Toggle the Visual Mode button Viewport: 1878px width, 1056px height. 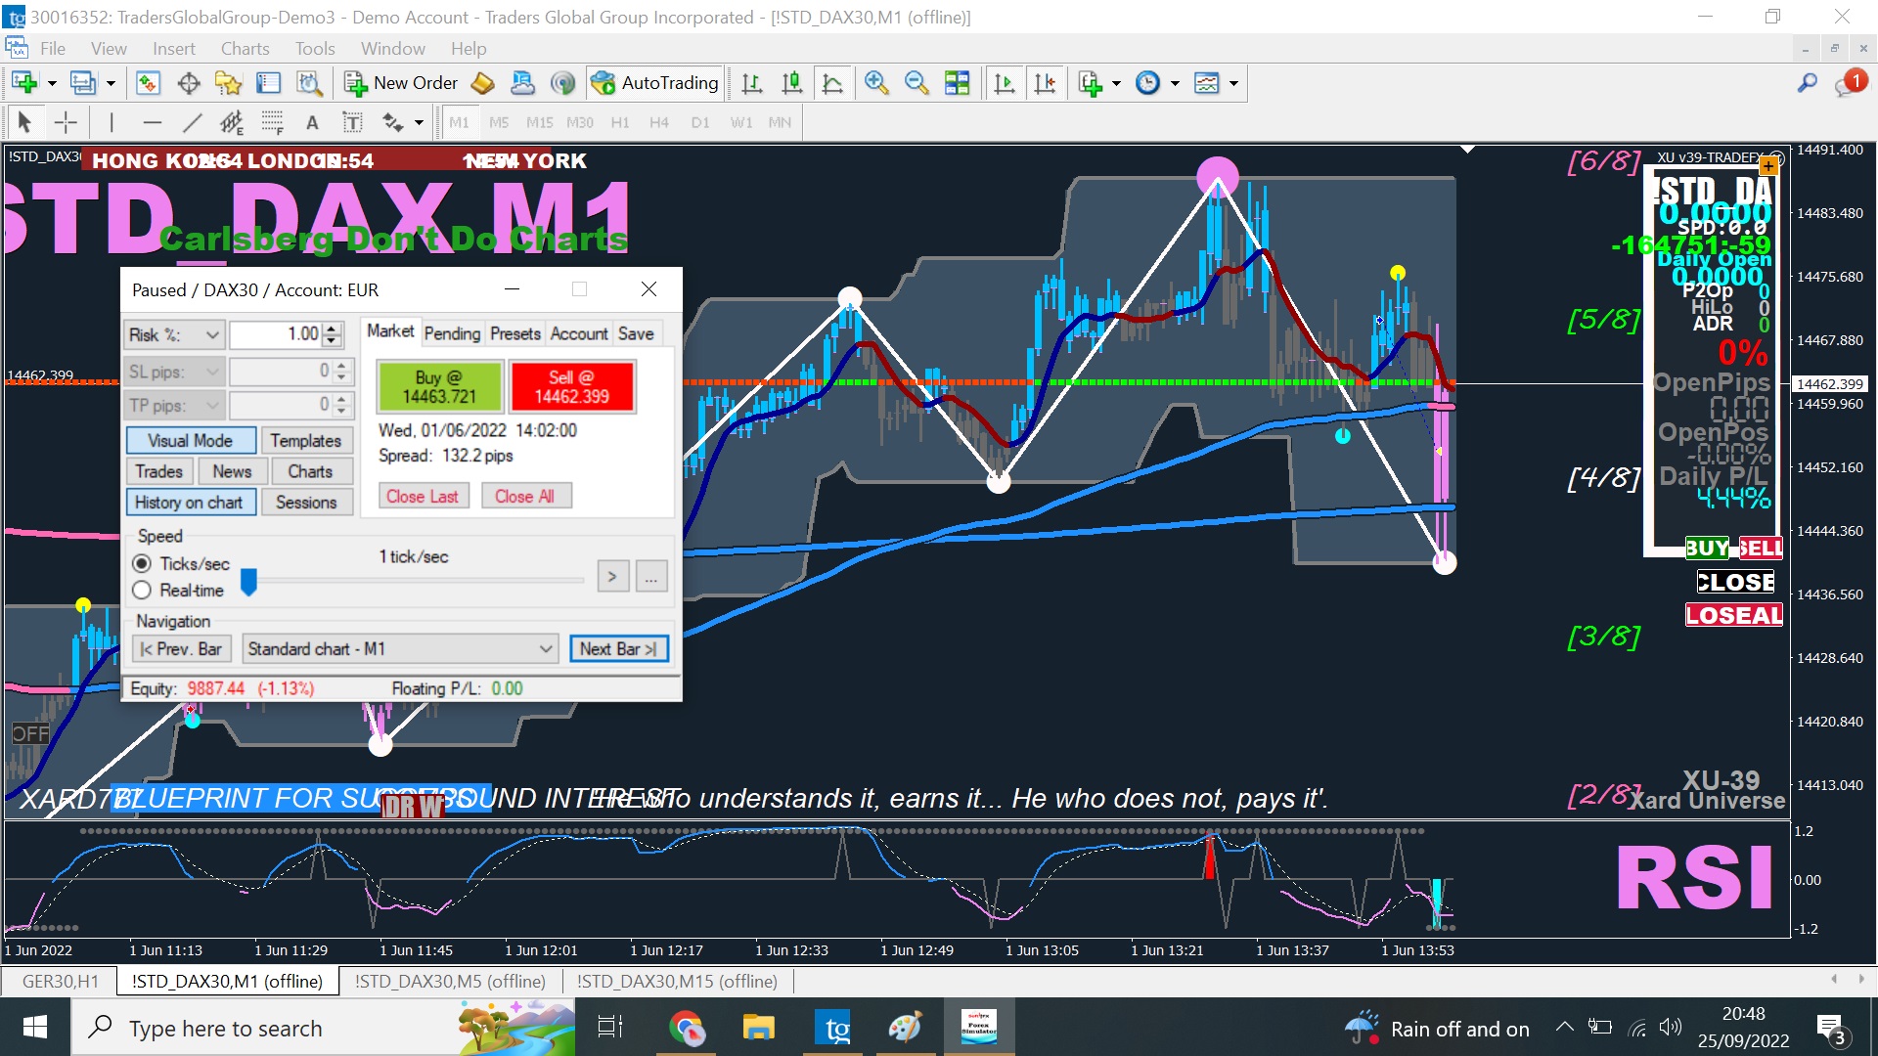pyautogui.click(x=191, y=441)
